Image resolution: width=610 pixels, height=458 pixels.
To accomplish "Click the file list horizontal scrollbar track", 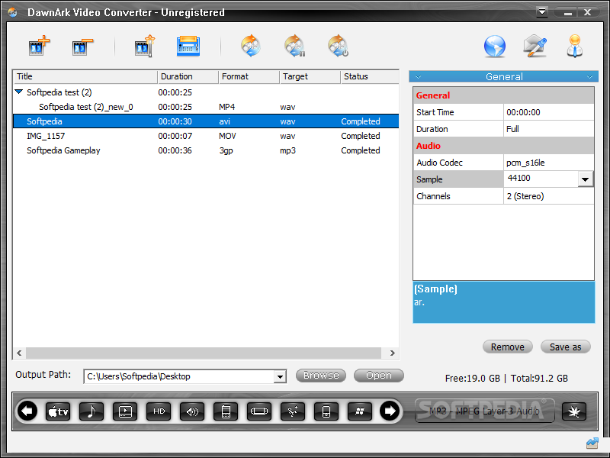I will pos(204,353).
